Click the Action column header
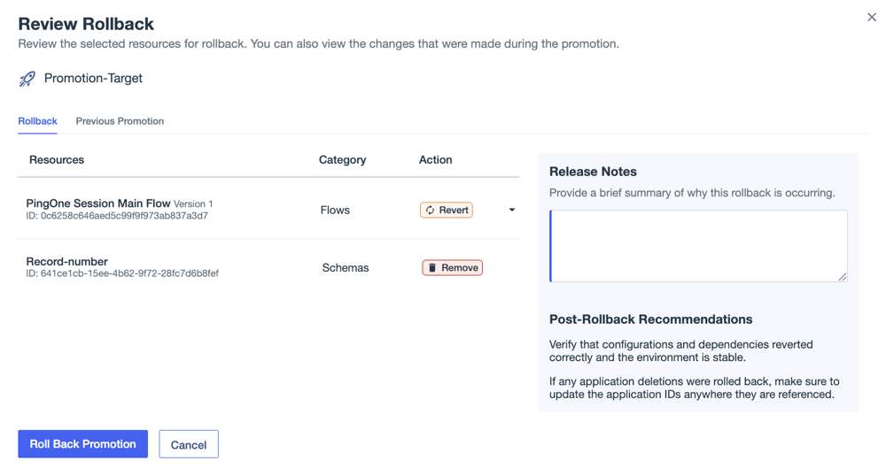Image resolution: width=886 pixels, height=476 pixels. click(435, 159)
